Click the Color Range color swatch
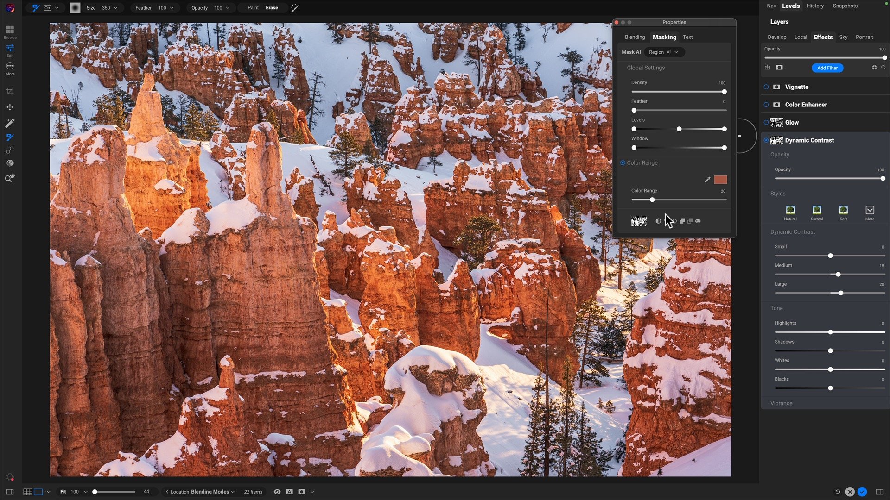Screen dimensions: 890x500 721,180
